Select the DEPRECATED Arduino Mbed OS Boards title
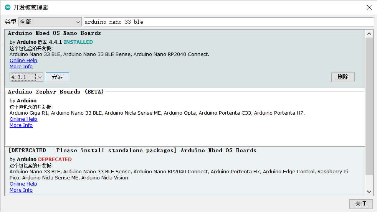The image size is (377, 212). pos(132,150)
